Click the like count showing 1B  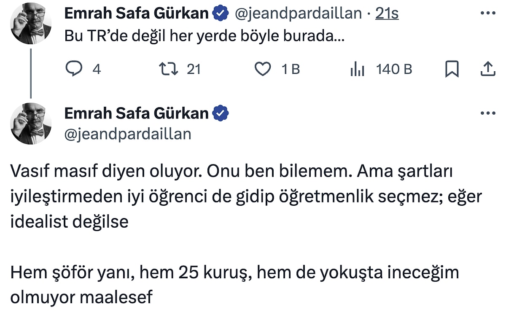(291, 69)
